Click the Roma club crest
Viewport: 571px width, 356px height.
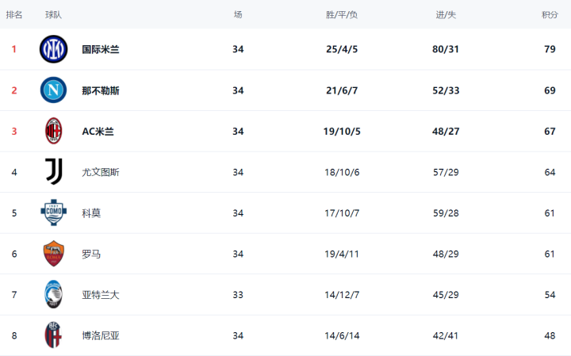tap(53, 254)
